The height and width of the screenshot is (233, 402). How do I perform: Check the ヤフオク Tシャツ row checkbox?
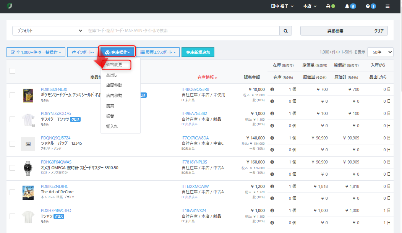13,119
